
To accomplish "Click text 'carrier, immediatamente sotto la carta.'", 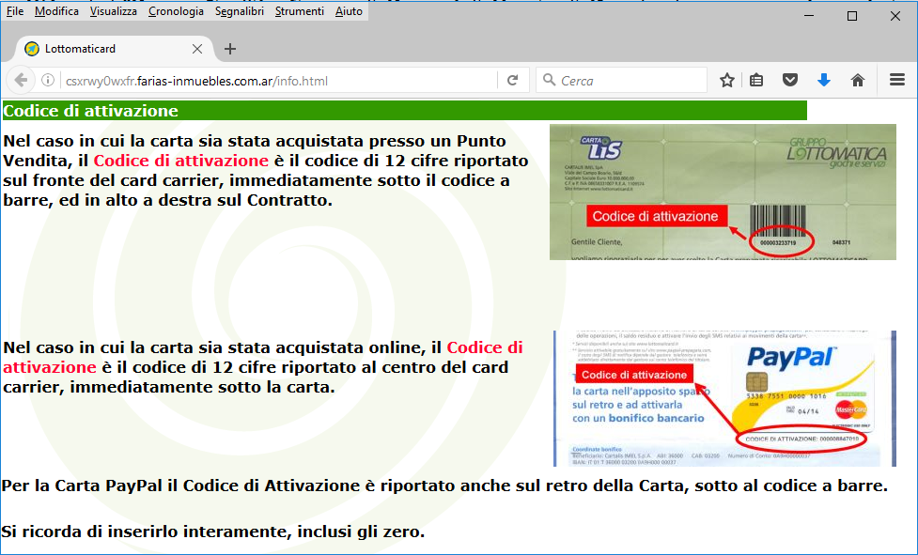I will (x=168, y=387).
